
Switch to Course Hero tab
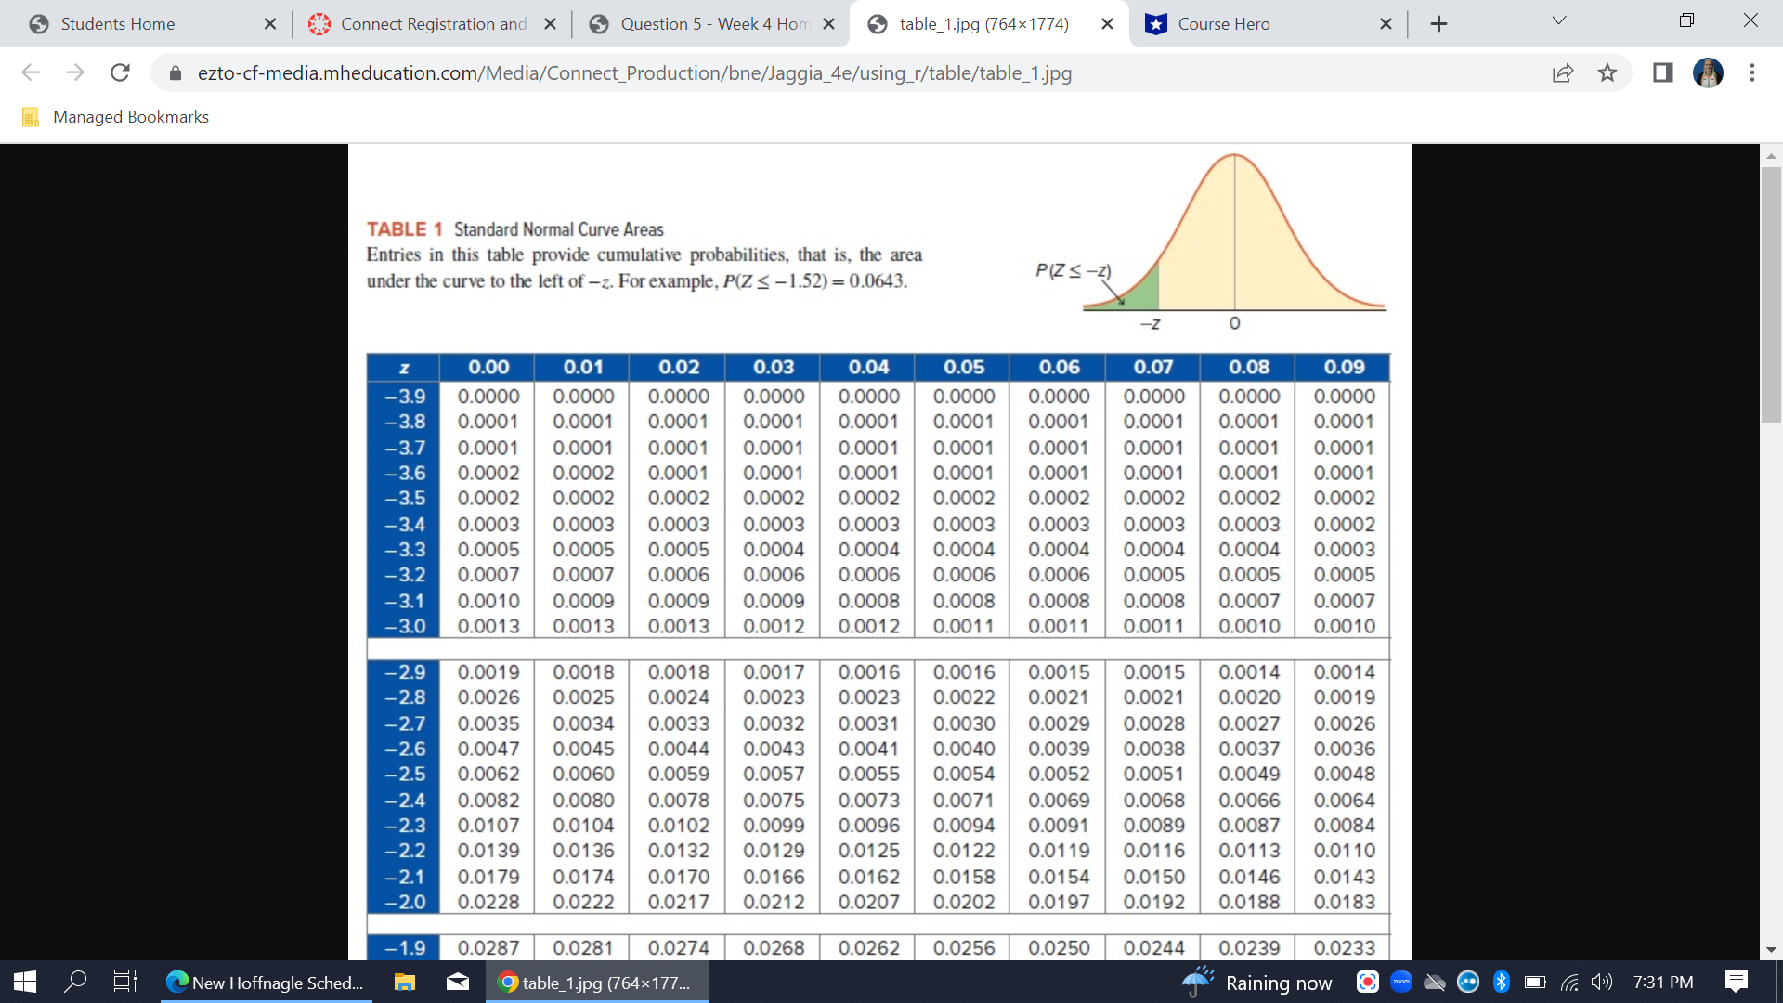1223,24
